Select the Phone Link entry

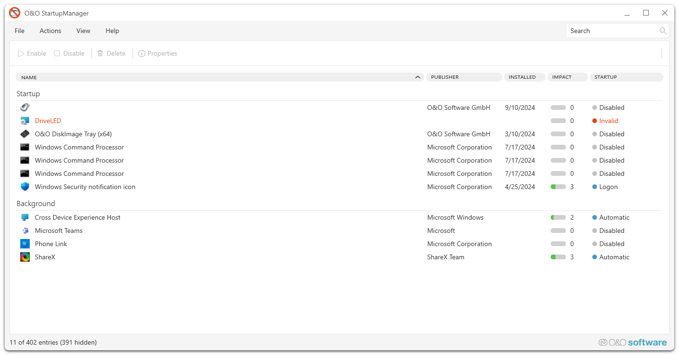(x=51, y=244)
